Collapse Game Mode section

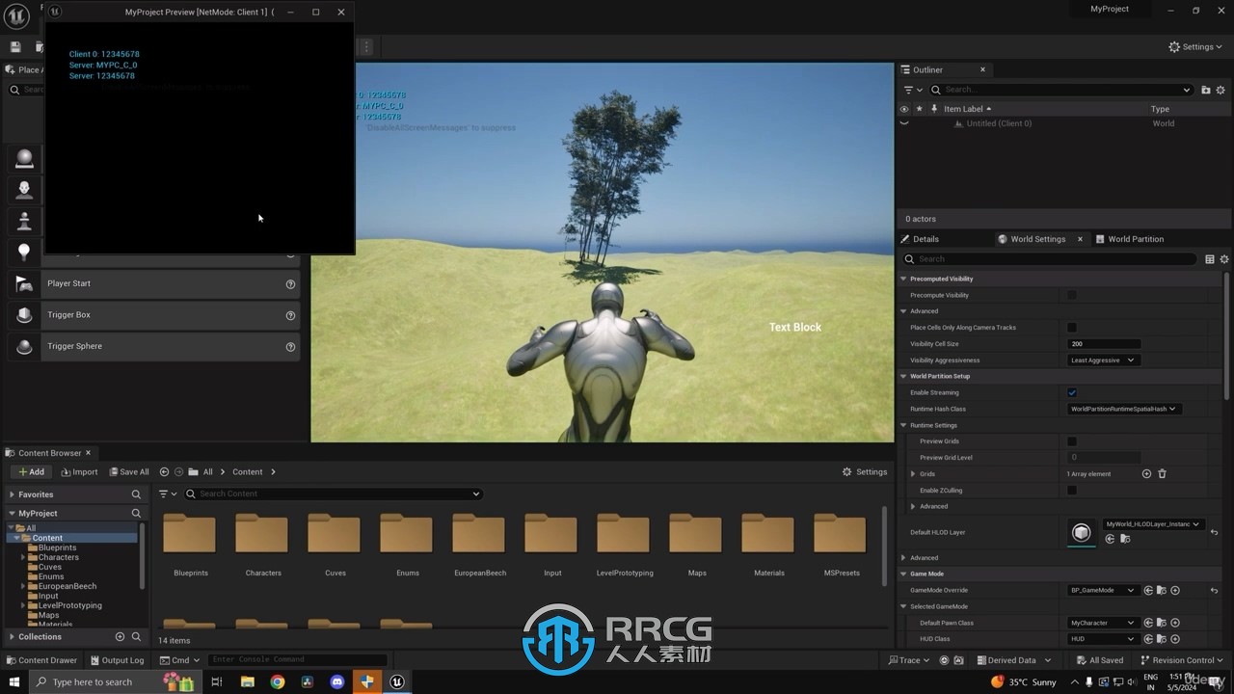pos(903,574)
